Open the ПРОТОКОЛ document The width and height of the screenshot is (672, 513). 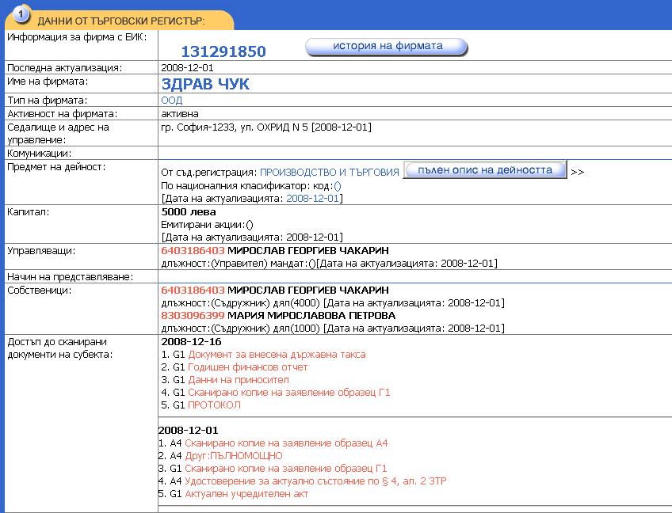click(214, 405)
